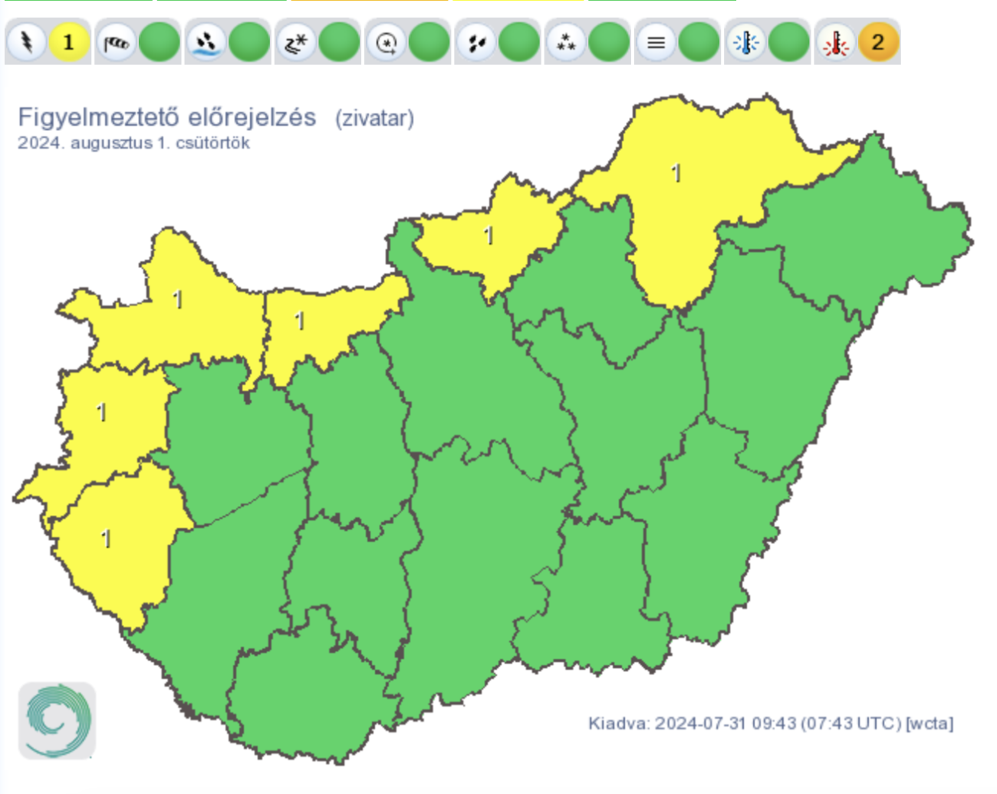The height and width of the screenshot is (794, 997).
Task: Select the fog horizontal-lines icon
Action: [x=656, y=42]
